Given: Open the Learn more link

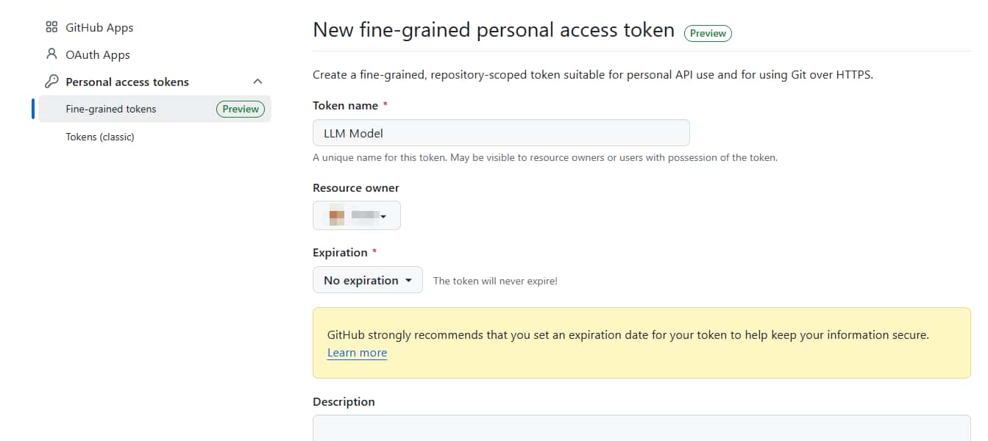Looking at the screenshot, I should 357,353.
